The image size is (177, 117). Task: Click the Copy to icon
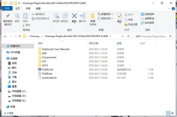(65, 16)
